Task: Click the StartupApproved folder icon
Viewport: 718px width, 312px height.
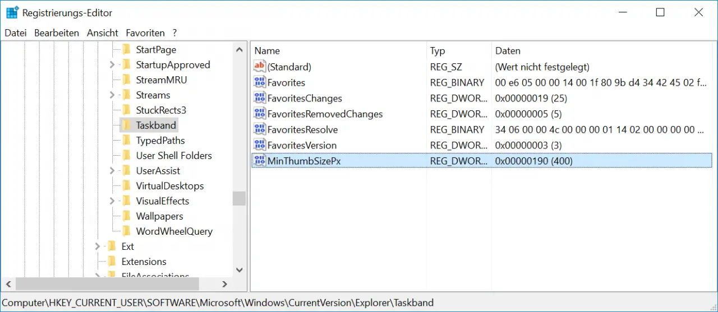Action: [x=126, y=65]
